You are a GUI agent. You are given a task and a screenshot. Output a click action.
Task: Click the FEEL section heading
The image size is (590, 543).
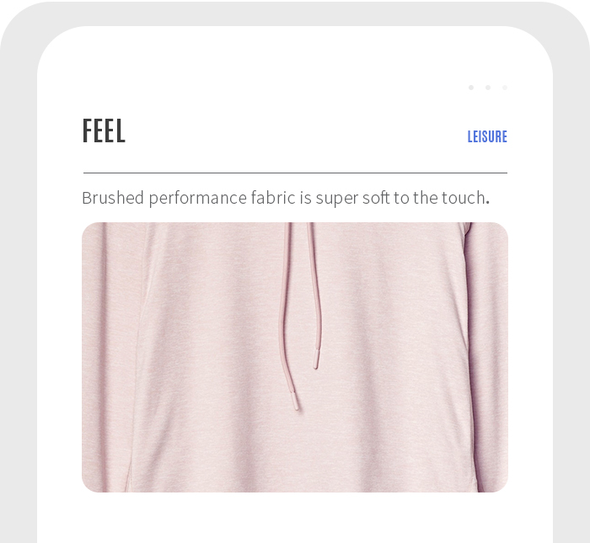point(104,130)
